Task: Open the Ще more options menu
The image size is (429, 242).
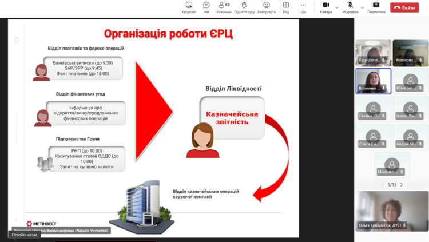Action: pos(303,7)
